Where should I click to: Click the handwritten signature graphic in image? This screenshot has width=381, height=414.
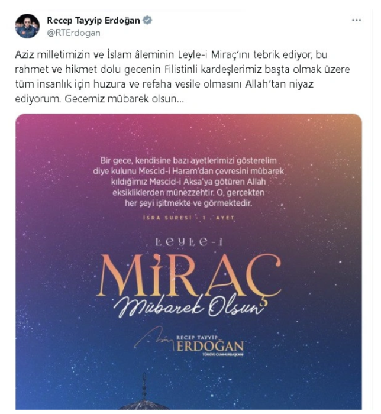pos(154,338)
